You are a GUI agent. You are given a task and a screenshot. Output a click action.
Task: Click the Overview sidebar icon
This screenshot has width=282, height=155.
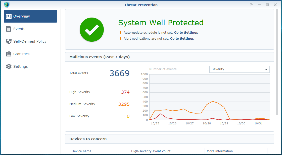point(9,16)
